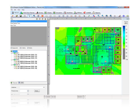Viewport: 139px width, 109px height.
Task: Choose the orange filled square tool
Action: click(42, 16)
